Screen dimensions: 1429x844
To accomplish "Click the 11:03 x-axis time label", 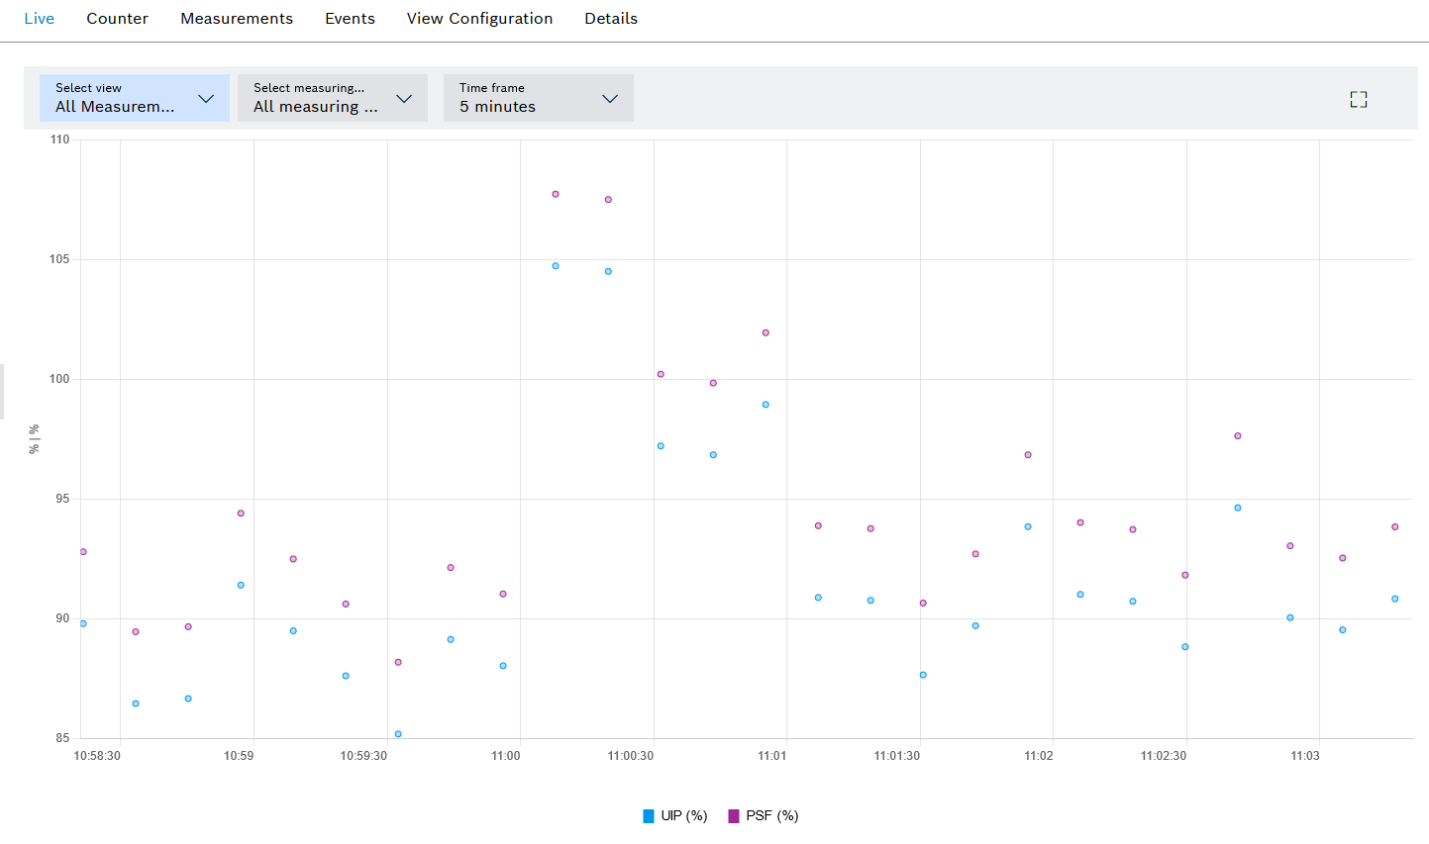I will pos(1305,756).
